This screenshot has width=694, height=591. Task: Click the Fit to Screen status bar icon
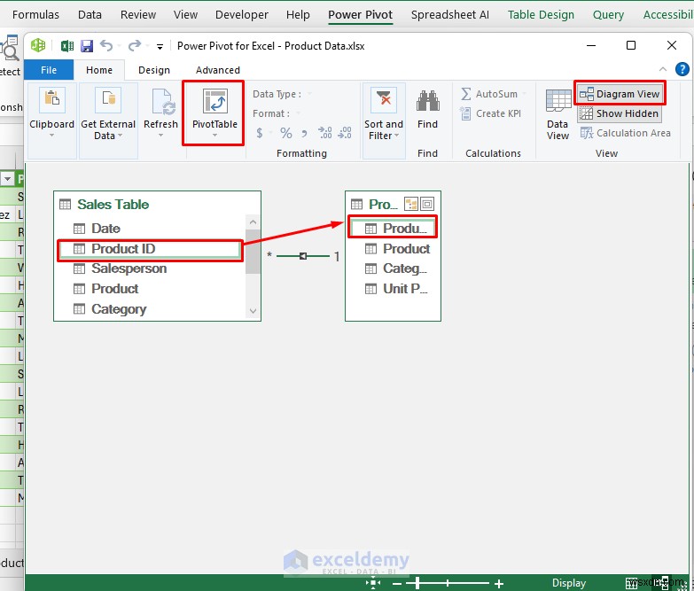pyautogui.click(x=373, y=584)
